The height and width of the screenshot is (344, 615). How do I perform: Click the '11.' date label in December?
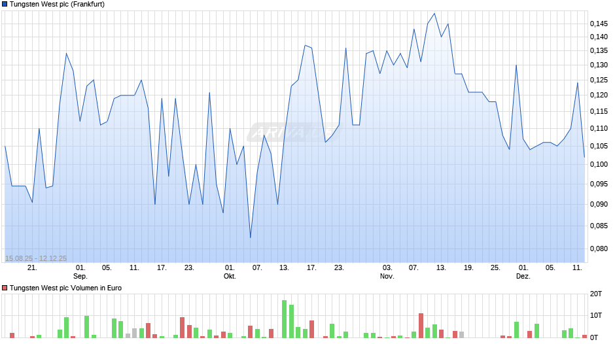click(577, 268)
